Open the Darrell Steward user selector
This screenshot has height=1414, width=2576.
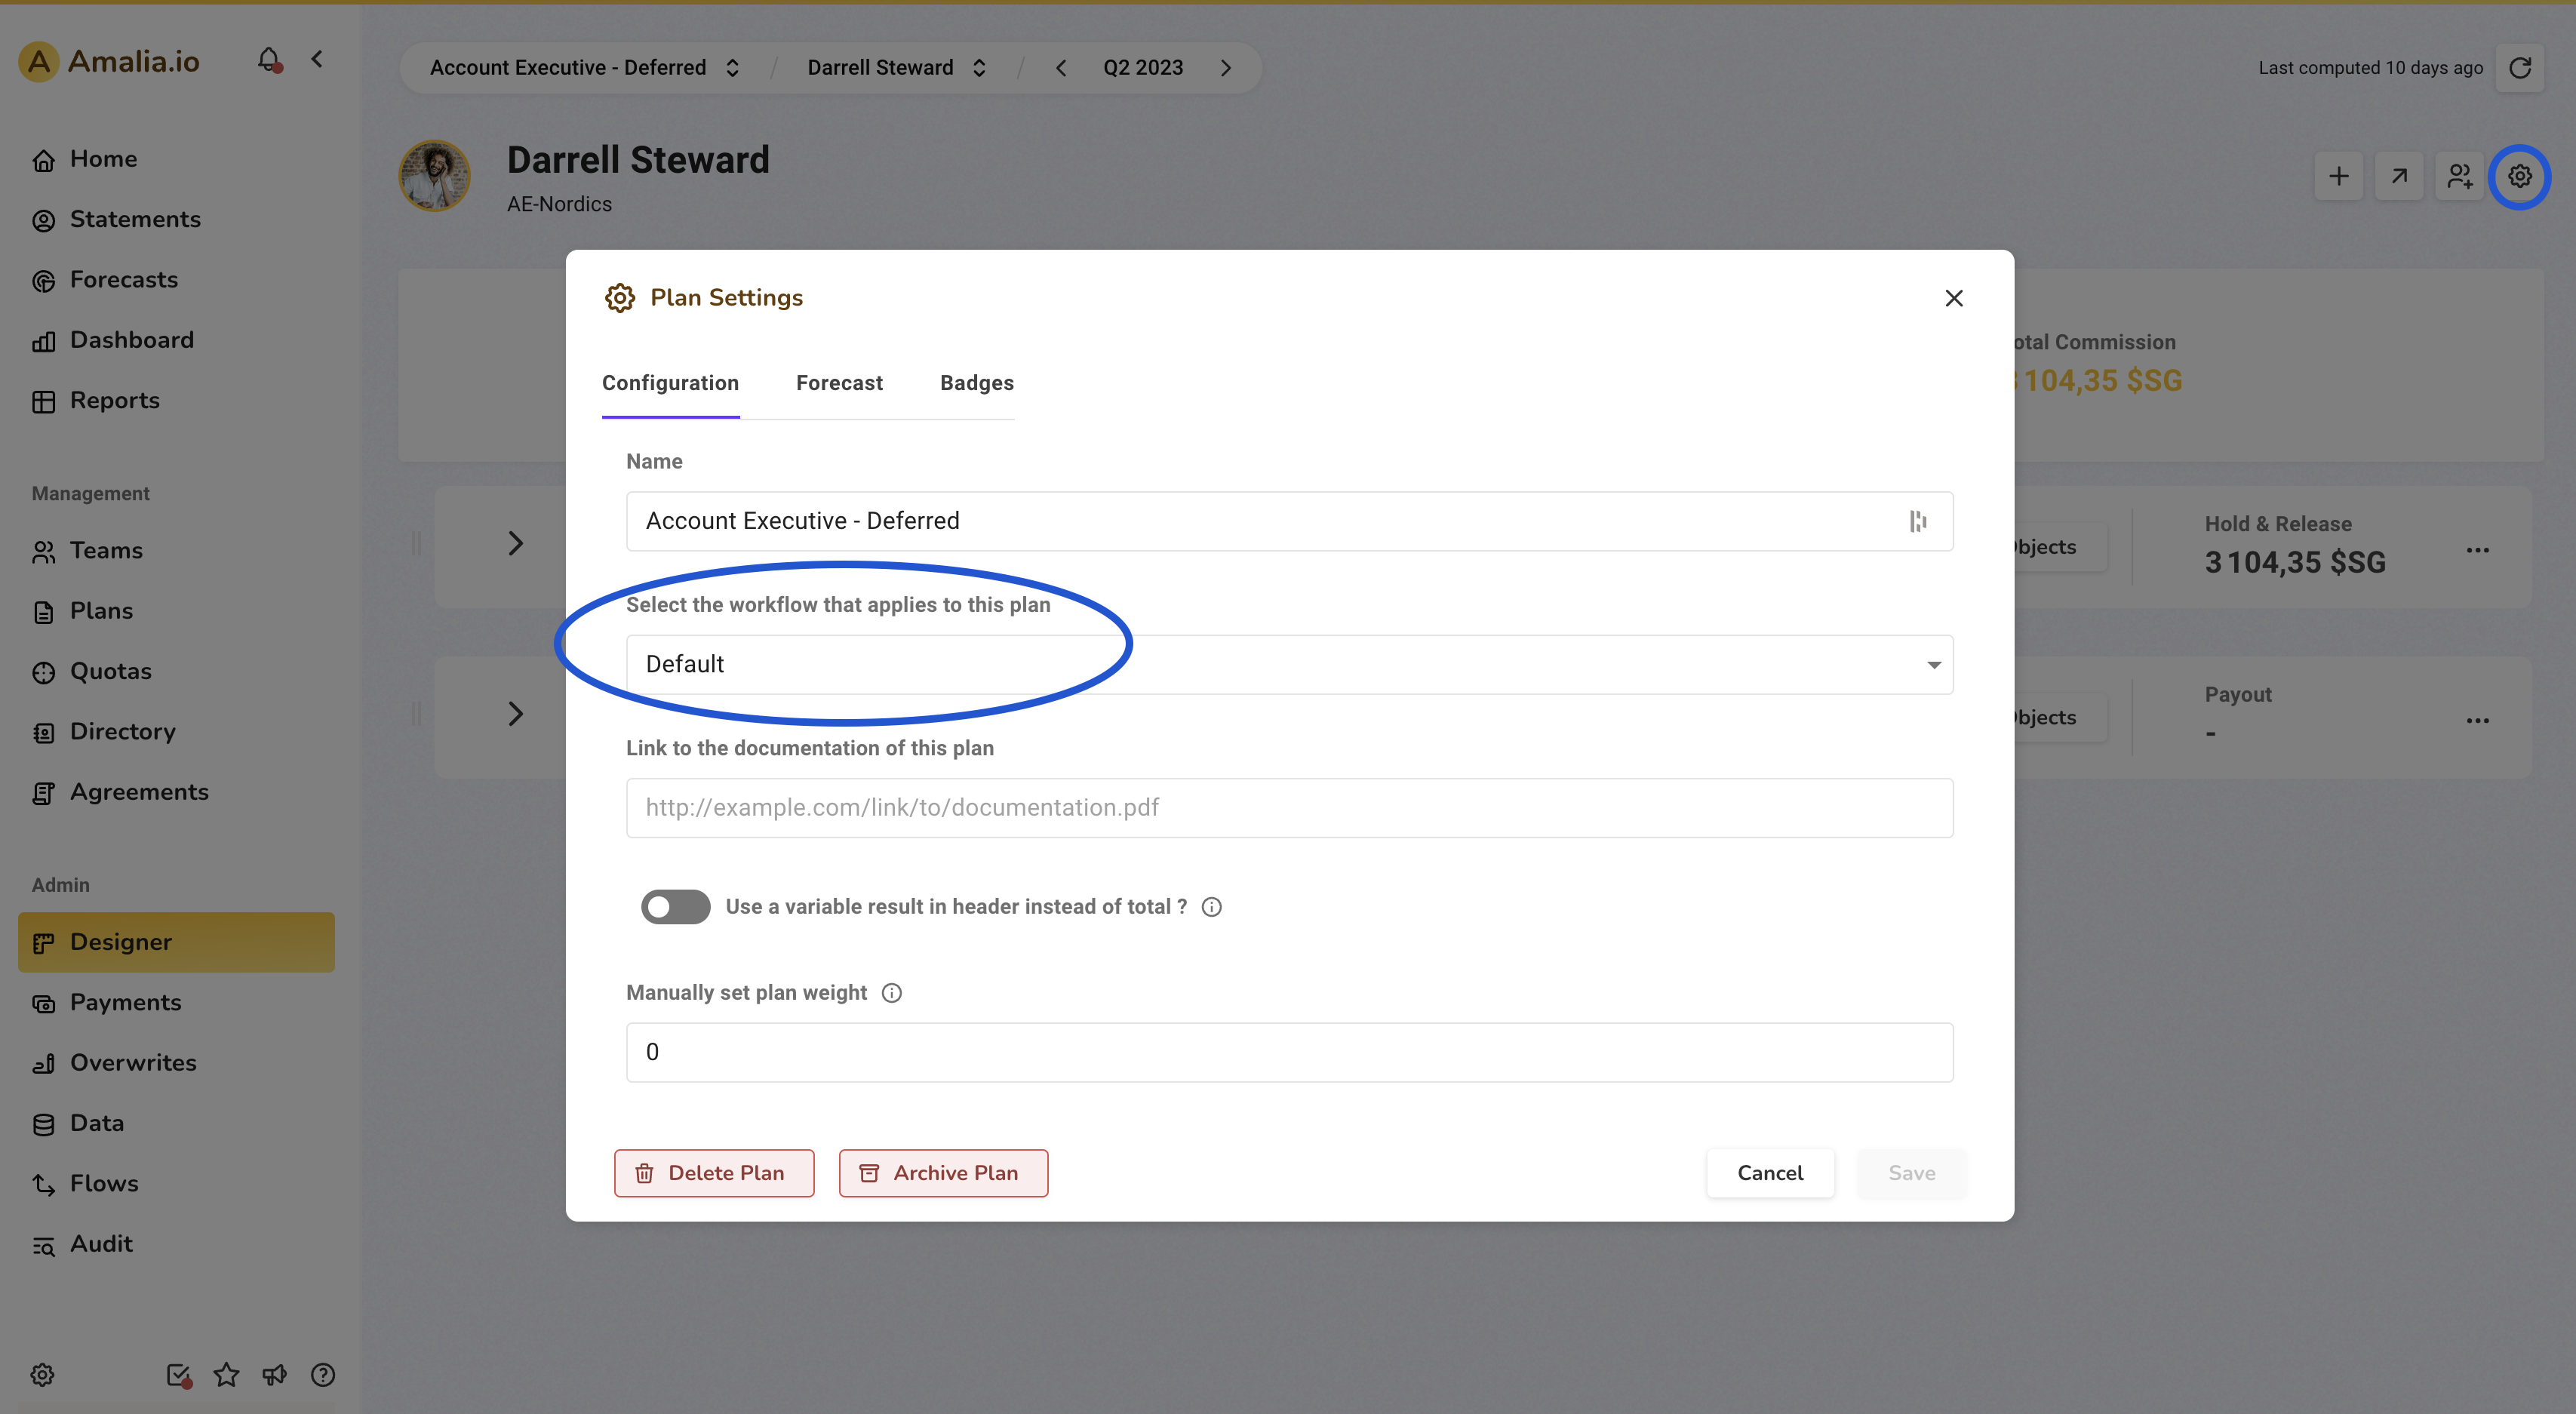897,68
